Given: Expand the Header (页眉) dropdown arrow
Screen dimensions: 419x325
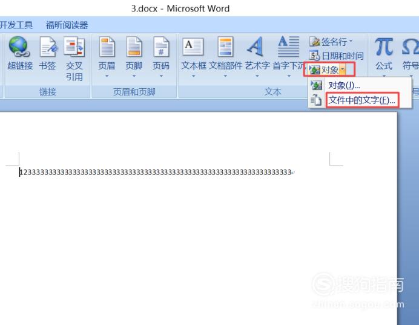Looking at the screenshot, I should click(x=107, y=76).
